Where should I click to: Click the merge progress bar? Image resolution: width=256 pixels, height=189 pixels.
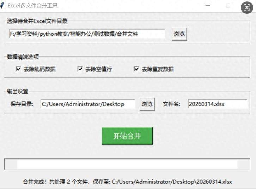point(127,164)
